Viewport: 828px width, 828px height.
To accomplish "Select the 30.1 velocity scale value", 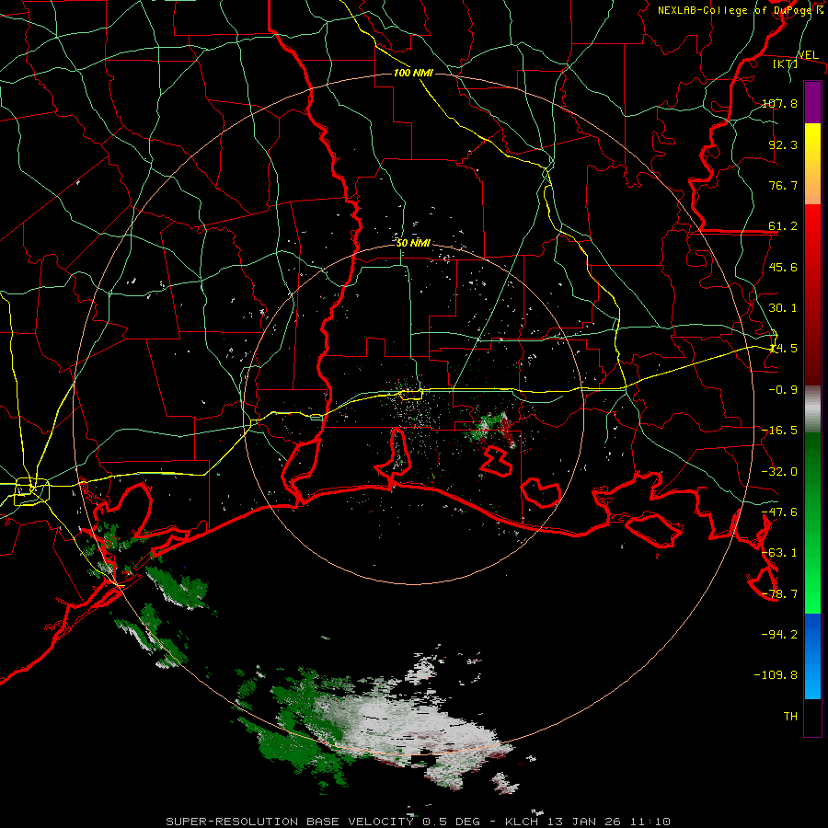I will 783,308.
